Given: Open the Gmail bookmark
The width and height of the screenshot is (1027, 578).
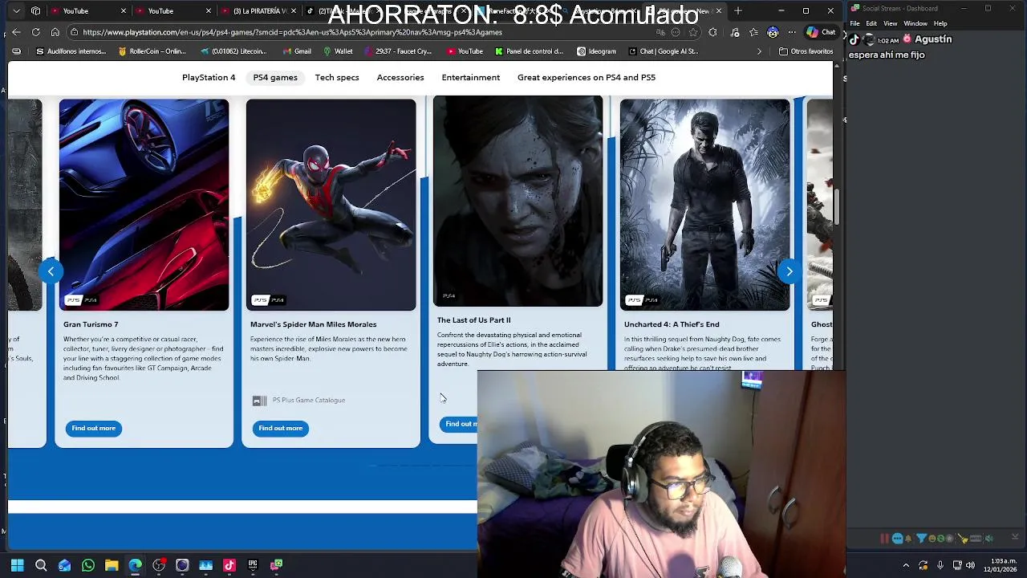Looking at the screenshot, I should pyautogui.click(x=297, y=51).
